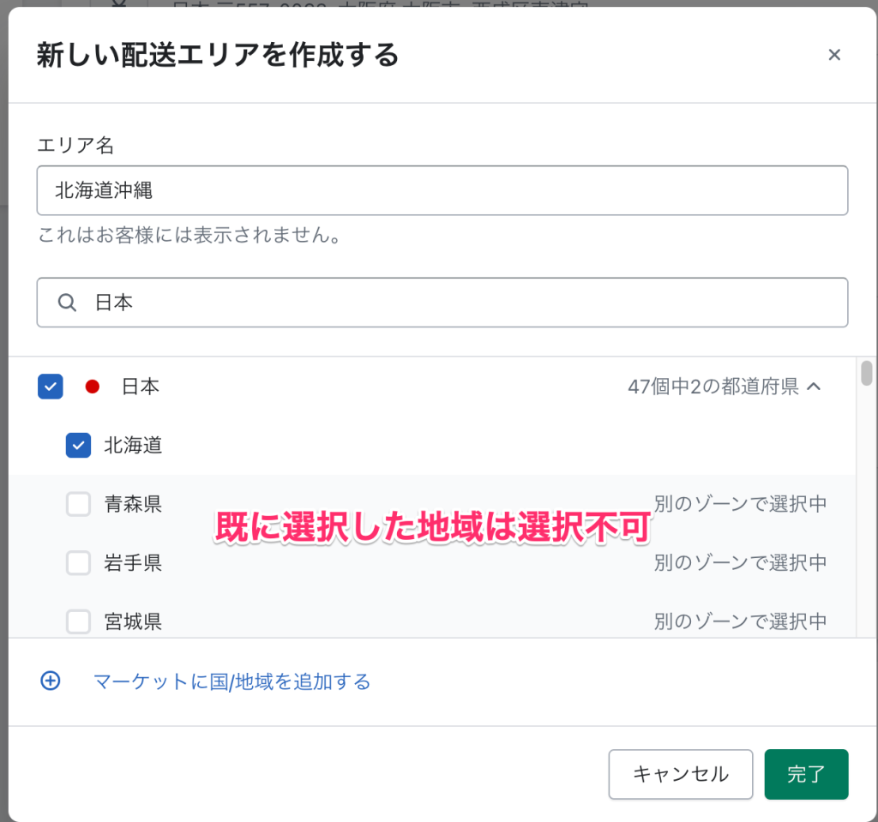Screen dimensions: 878x822
Task: Close the 新しい配送エリア dialog
Action: point(834,54)
